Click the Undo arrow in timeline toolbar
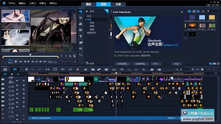221x124 pixels. coord(32,69)
